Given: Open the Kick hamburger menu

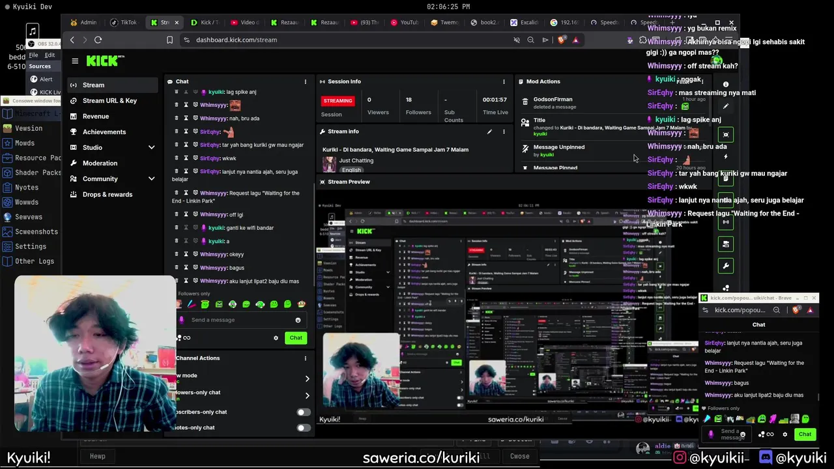Looking at the screenshot, I should click(75, 61).
